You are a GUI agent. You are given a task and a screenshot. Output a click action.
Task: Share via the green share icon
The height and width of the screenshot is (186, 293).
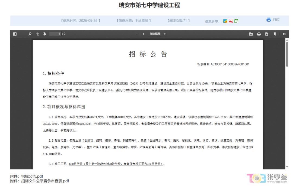point(236,21)
